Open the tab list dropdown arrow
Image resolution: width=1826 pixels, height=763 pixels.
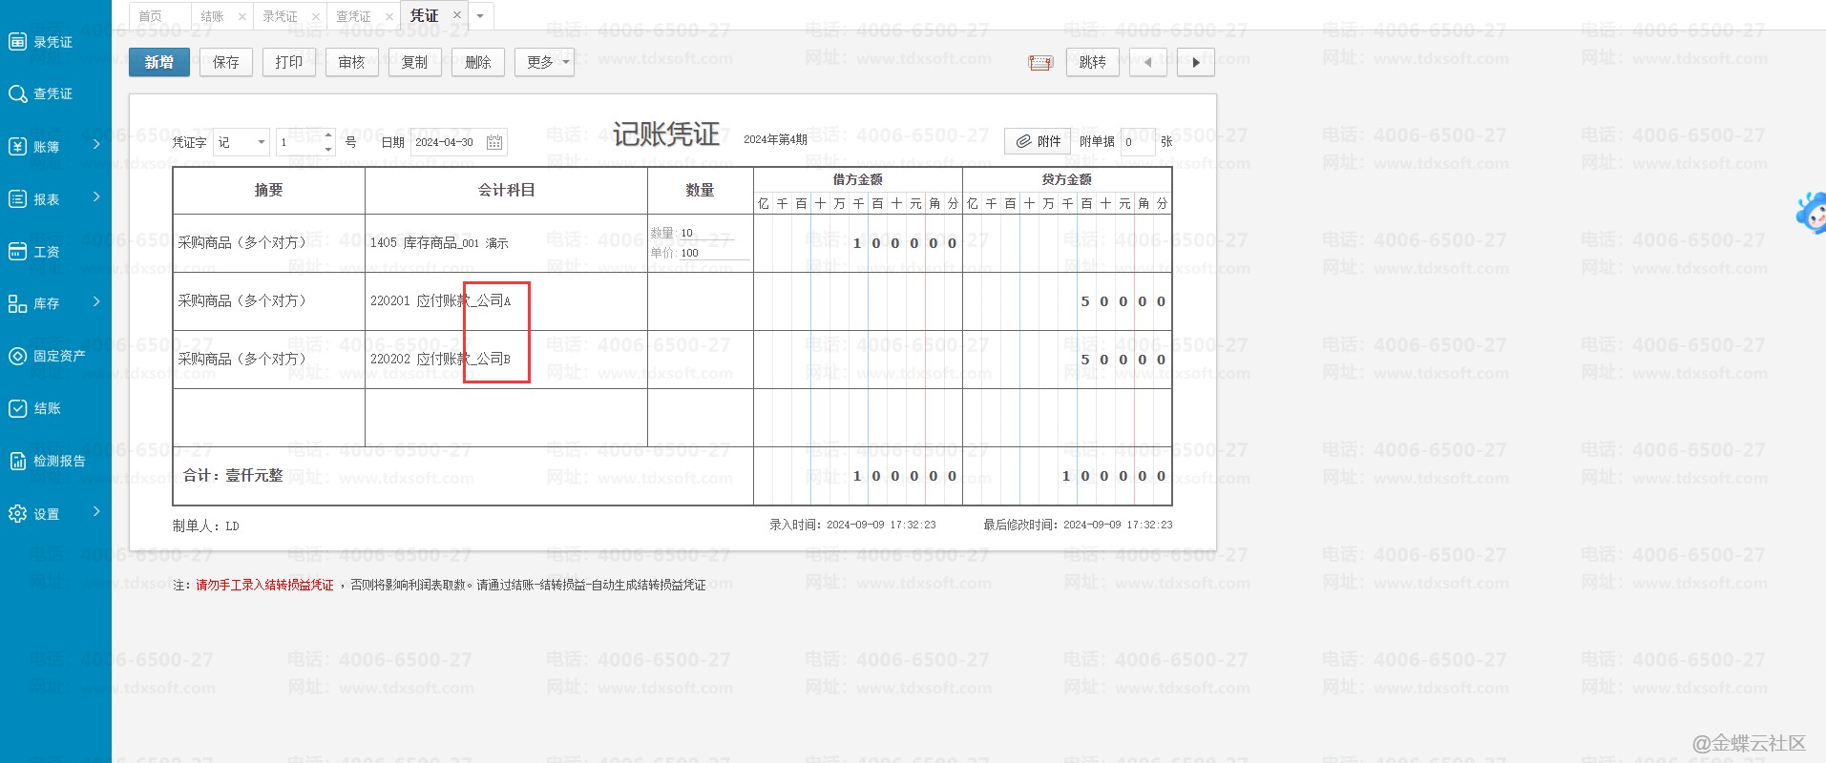480,16
